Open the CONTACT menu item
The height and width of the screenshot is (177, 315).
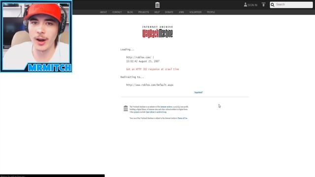pos(117,12)
